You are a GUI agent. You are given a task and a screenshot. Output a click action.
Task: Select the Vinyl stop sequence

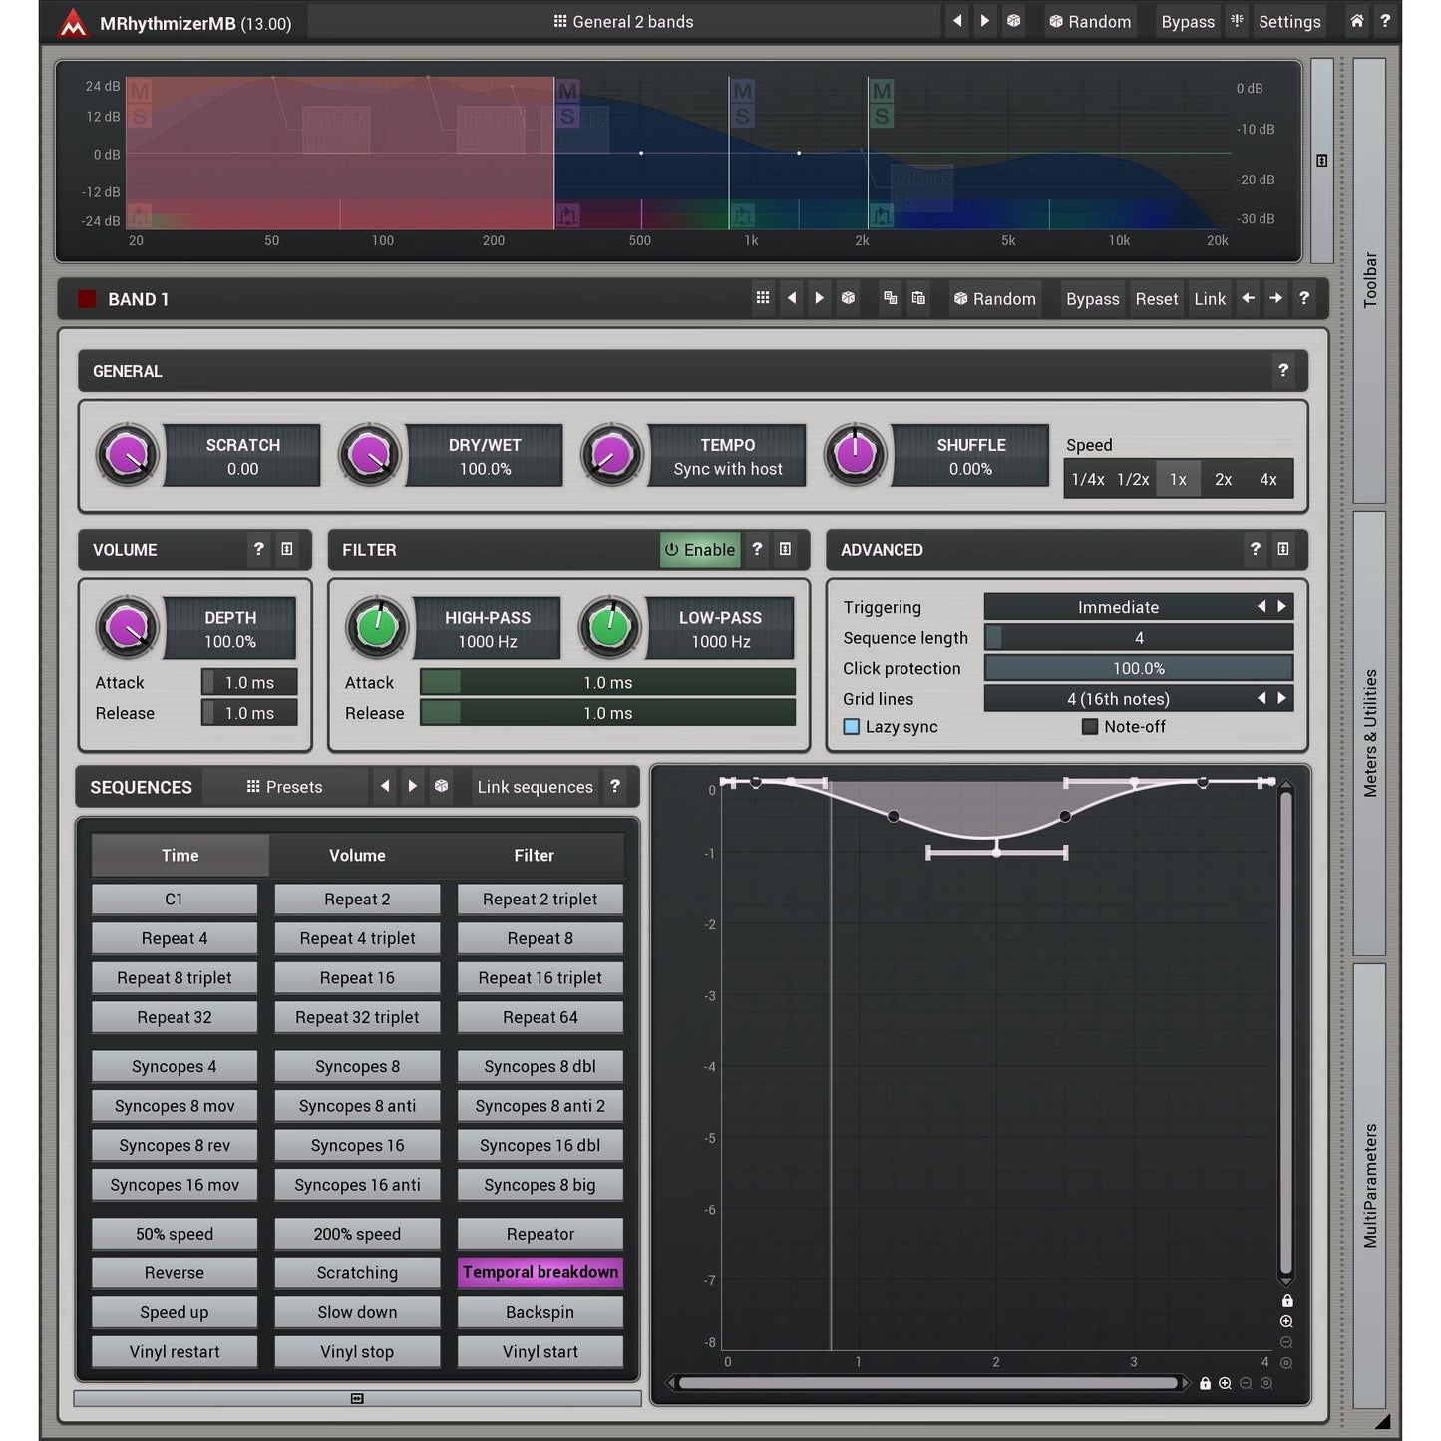(357, 1352)
